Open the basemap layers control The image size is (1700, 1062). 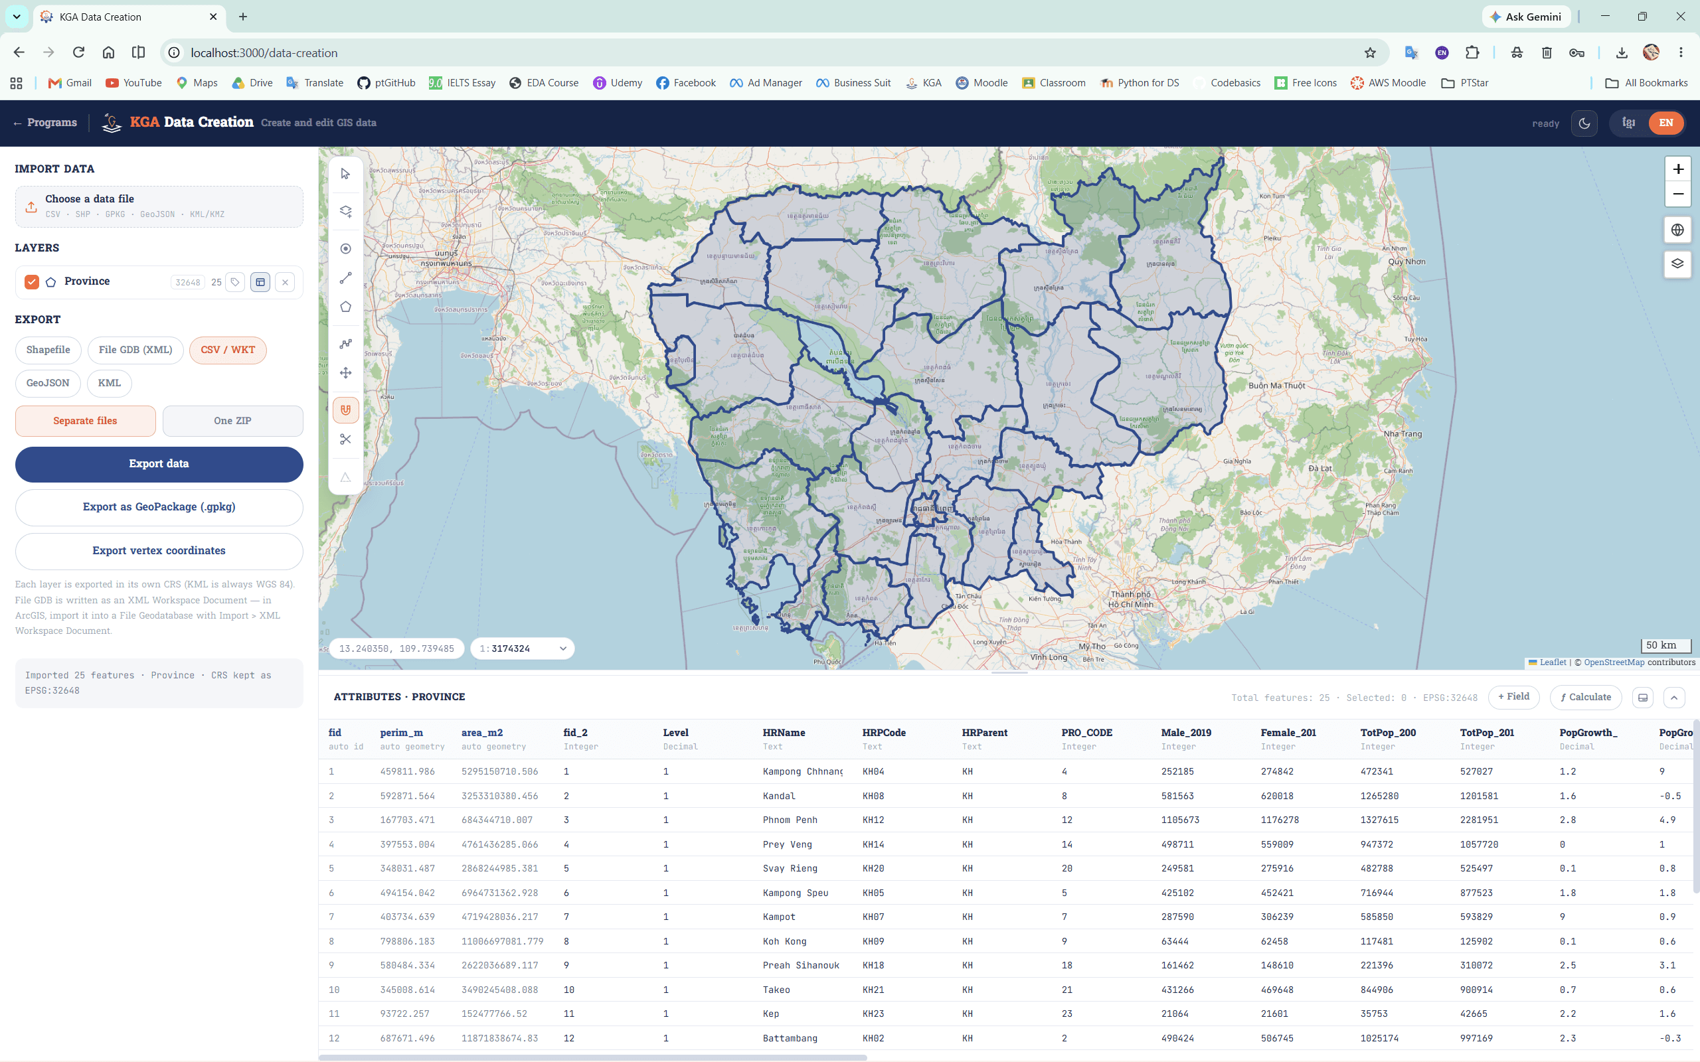click(1677, 264)
